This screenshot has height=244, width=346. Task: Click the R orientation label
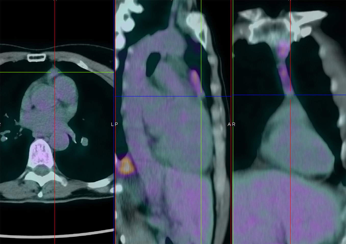click(x=234, y=124)
